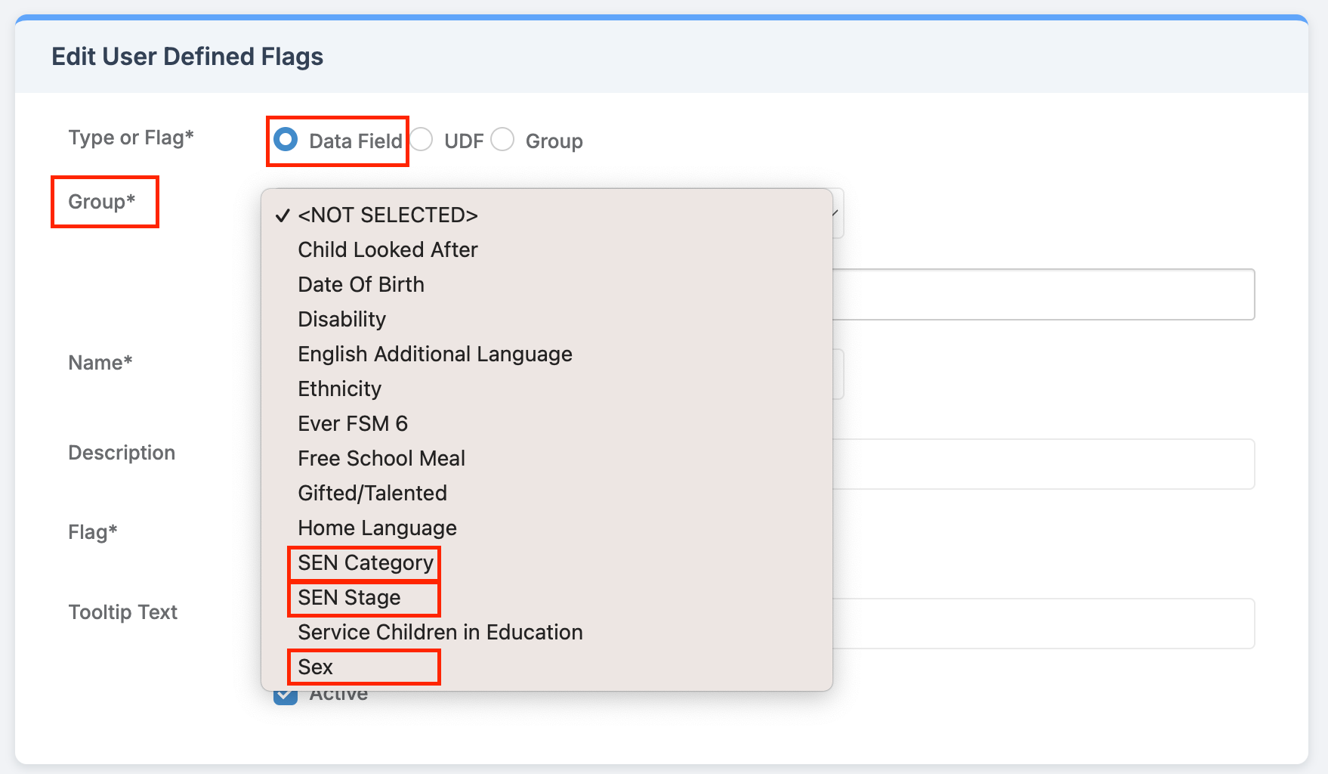The width and height of the screenshot is (1328, 774).
Task: Click the Name* field label
Action: click(100, 363)
